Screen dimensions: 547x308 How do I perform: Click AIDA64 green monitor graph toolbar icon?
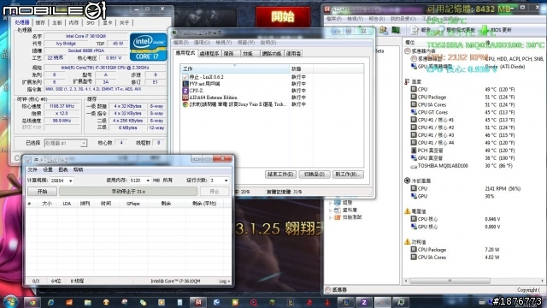396,31
